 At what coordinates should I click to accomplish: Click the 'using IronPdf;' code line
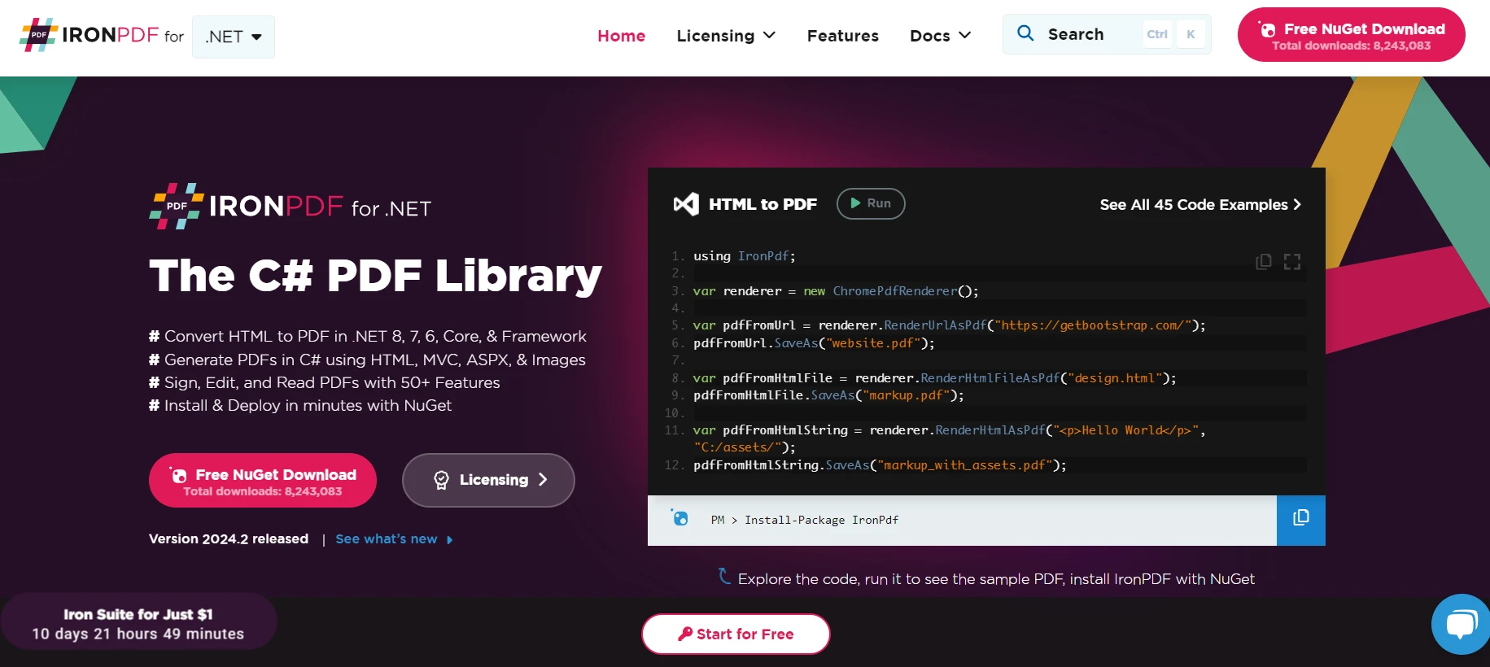click(744, 256)
